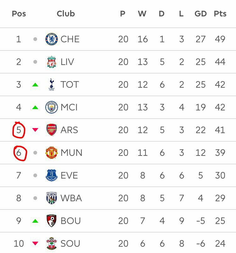The image size is (236, 253).
Task: Click green up arrow beside Bournemouth
Action: (x=35, y=221)
